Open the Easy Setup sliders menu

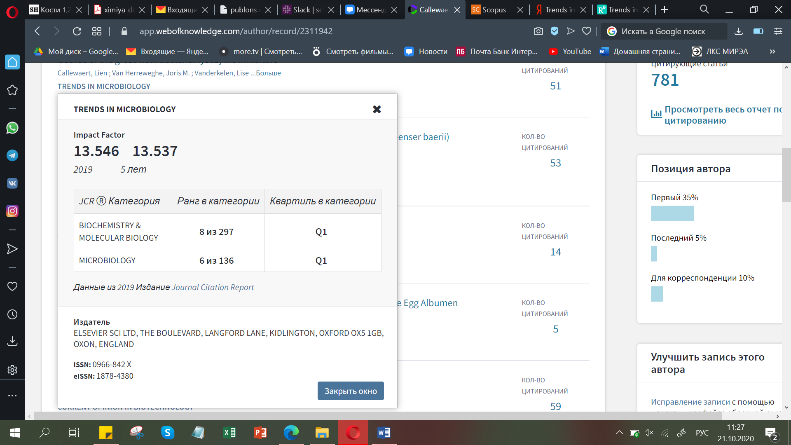tap(778, 31)
